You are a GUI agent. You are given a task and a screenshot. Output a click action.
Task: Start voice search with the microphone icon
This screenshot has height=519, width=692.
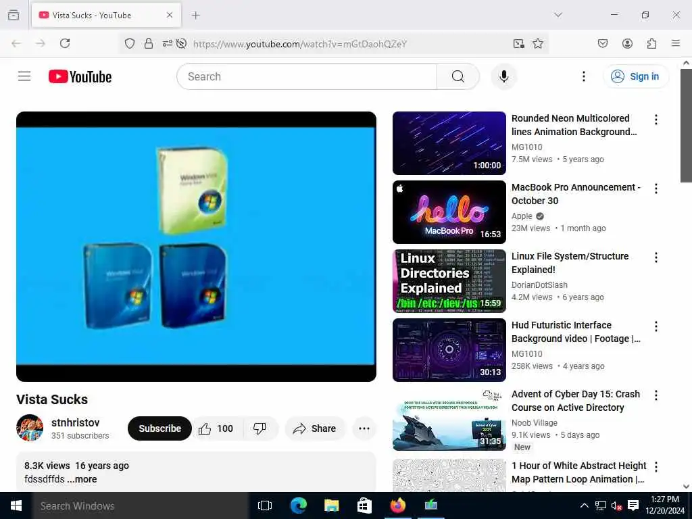503,76
